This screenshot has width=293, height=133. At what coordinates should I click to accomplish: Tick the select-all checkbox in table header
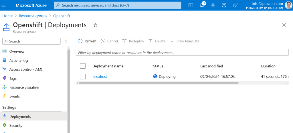coord(83,66)
